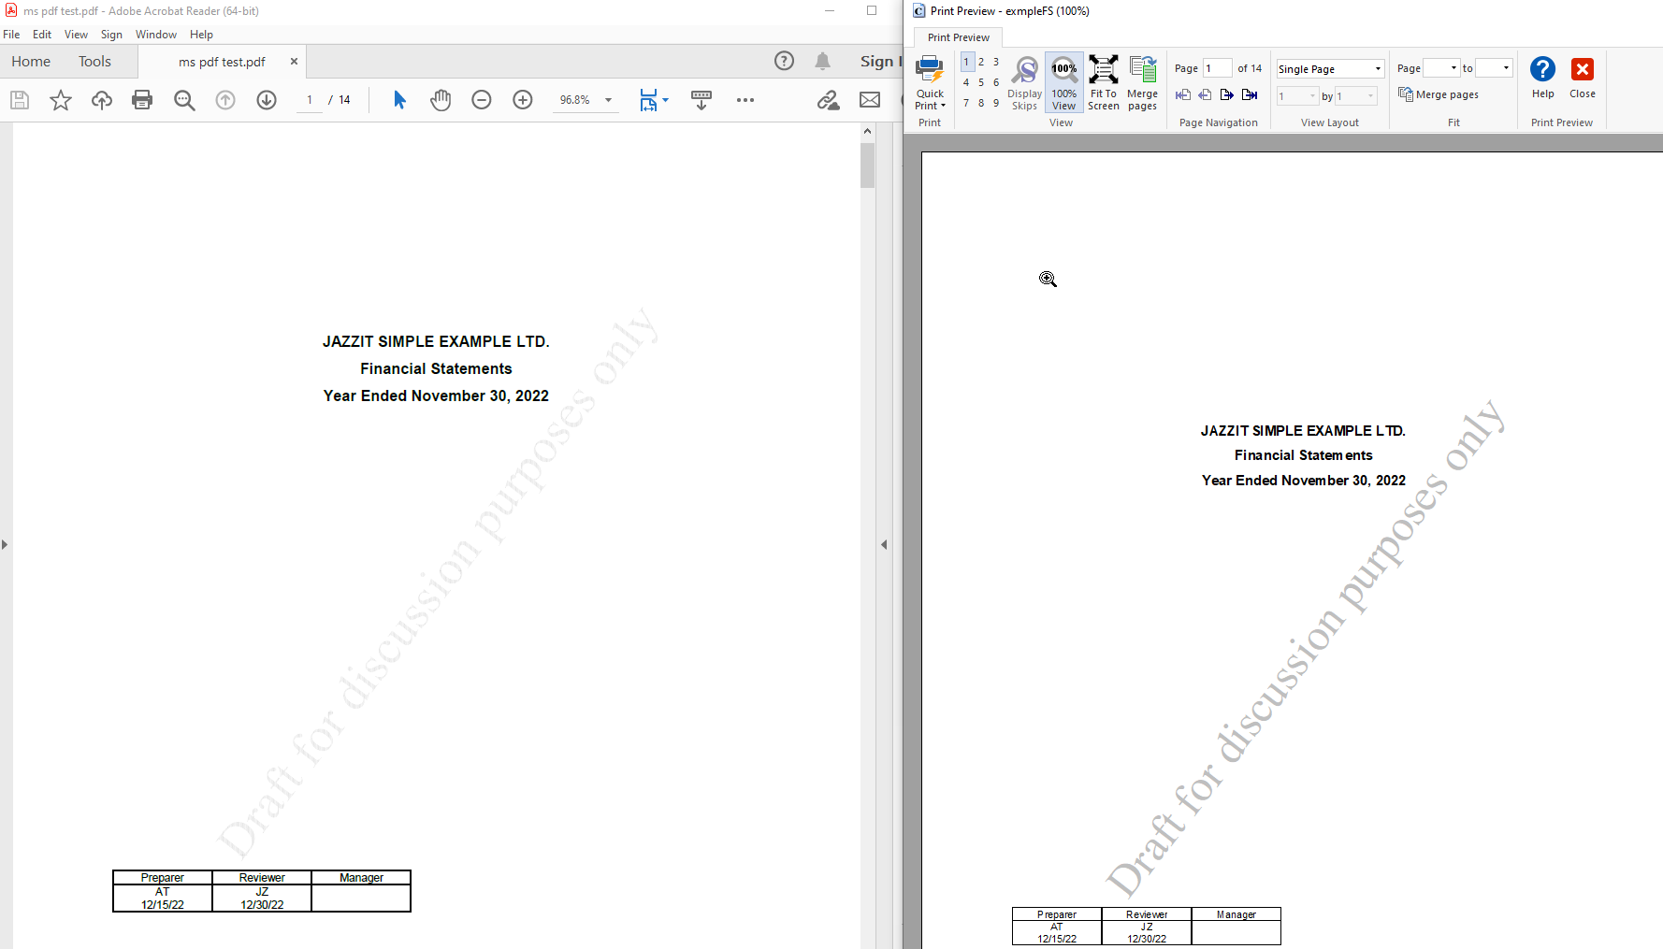1663x949 pixels.
Task: Open the Tools tab in Acrobat
Action: point(94,61)
